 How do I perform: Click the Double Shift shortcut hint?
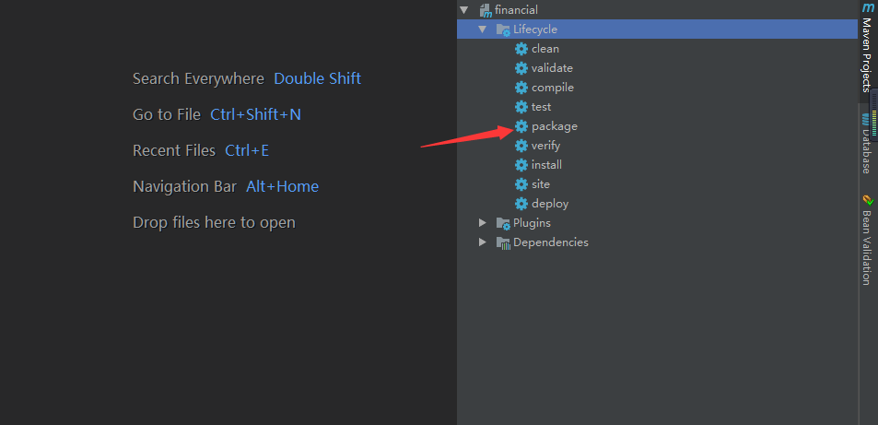[318, 78]
